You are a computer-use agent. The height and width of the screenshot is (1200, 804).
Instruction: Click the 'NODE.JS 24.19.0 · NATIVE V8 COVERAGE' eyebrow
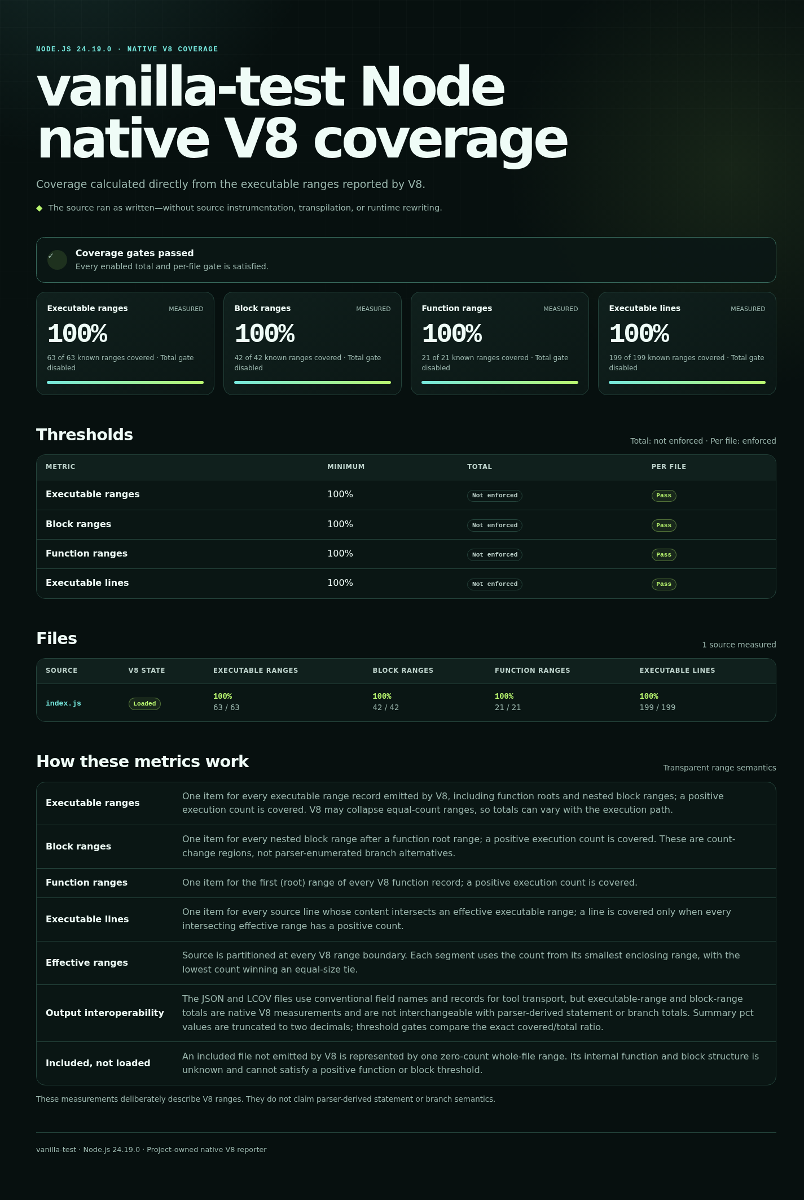click(x=127, y=49)
